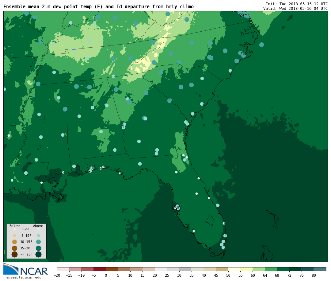Pick the colorbar swatch between 10 and 15
Image resolution: width=331 pixels, height=281 pixels.
pos(136,269)
